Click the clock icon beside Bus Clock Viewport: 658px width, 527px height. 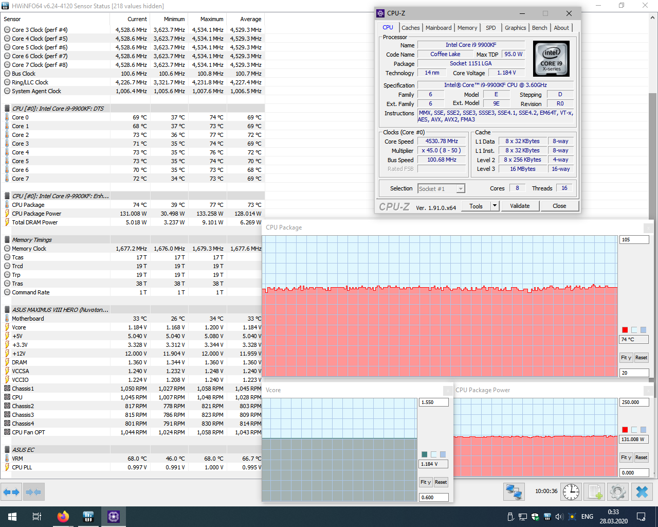(x=7, y=74)
